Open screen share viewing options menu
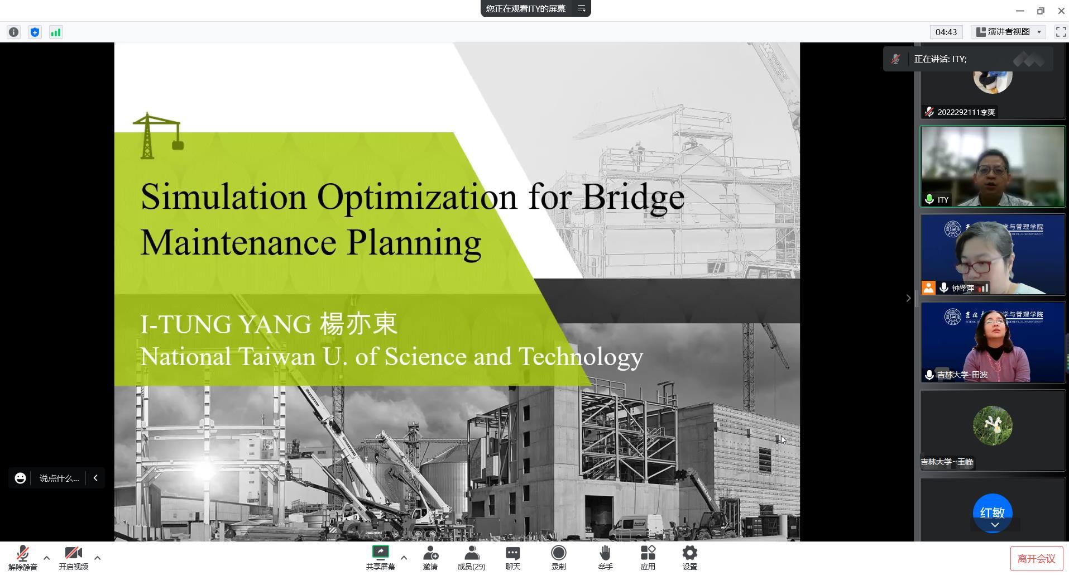 581,8
